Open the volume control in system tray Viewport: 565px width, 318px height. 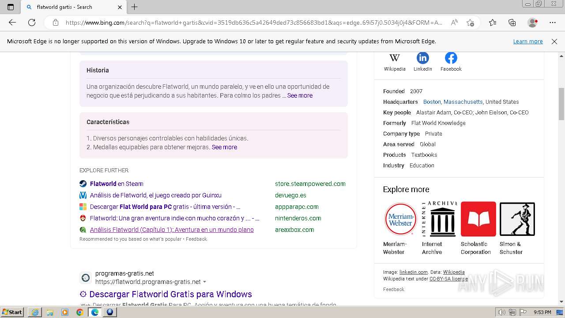click(502, 312)
